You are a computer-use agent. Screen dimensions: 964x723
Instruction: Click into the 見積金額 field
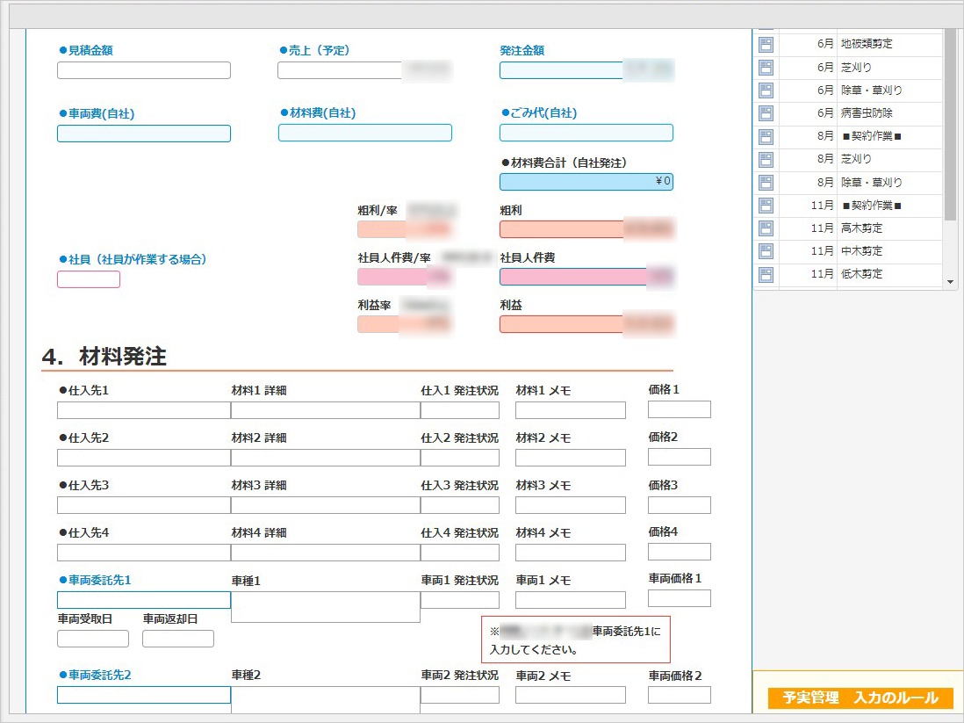point(144,71)
